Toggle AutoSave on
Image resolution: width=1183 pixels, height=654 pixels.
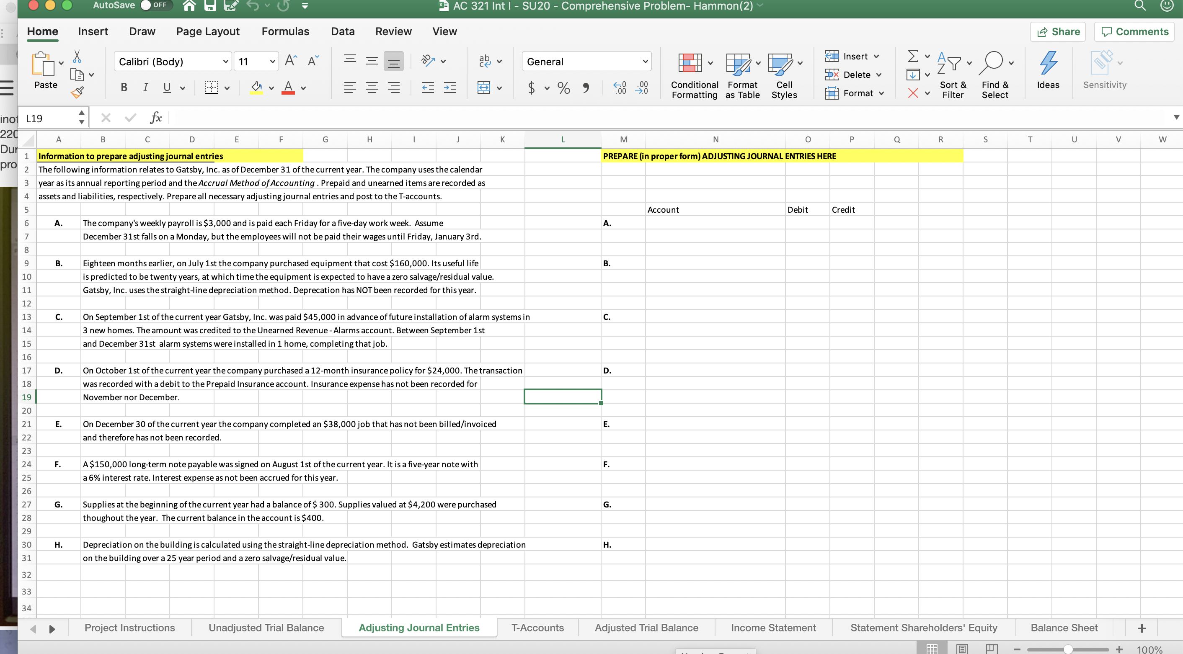pos(146,5)
